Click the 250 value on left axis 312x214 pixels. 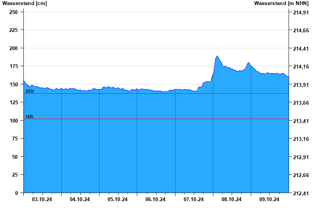click(14, 12)
